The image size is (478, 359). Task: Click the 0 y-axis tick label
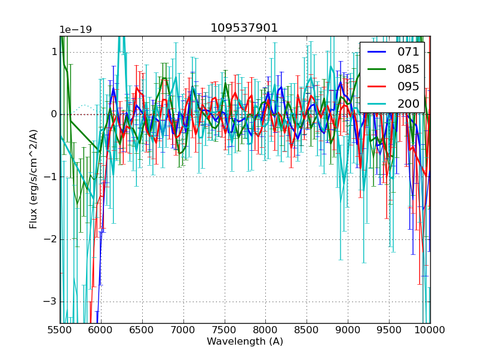tap(53, 114)
